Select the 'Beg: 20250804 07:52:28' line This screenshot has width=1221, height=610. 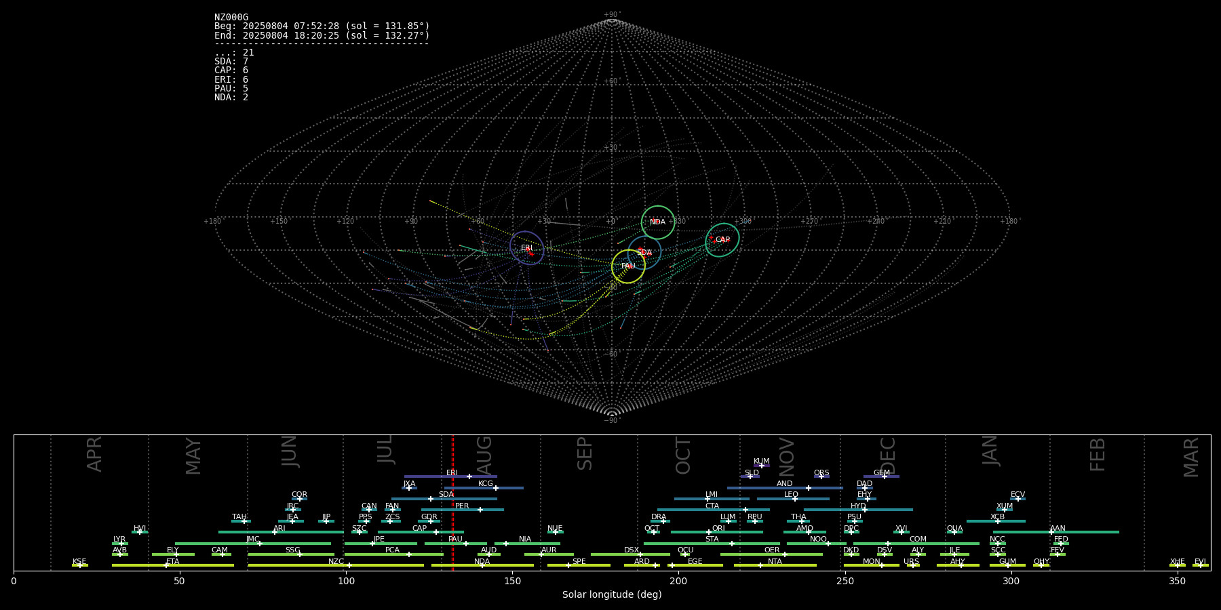click(322, 26)
